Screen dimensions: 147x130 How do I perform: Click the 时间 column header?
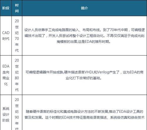pos(17,8)
